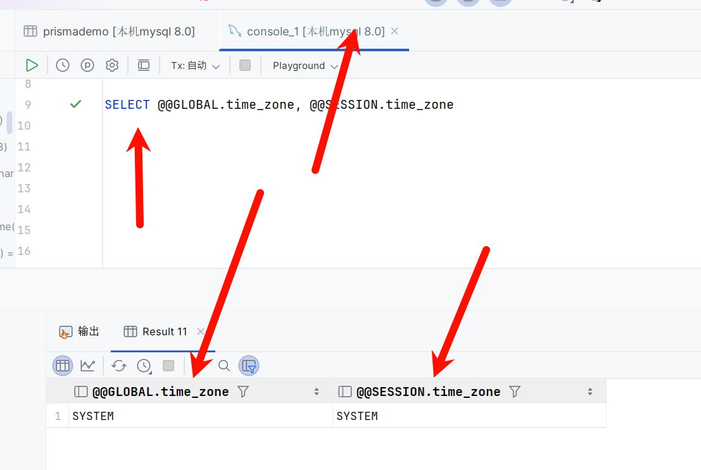The width and height of the screenshot is (701, 470).
Task: Select SYSTEM cell under @@GLOBAL.time_zone
Action: pyautogui.click(x=201, y=416)
